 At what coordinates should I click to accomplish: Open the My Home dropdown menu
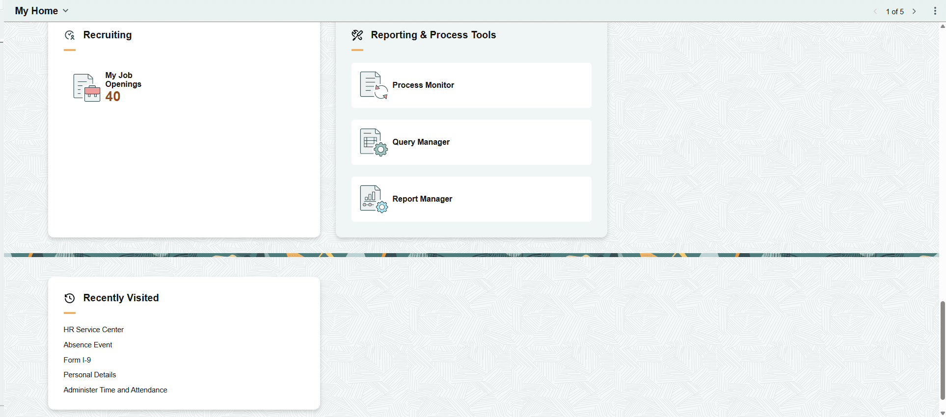(x=42, y=11)
